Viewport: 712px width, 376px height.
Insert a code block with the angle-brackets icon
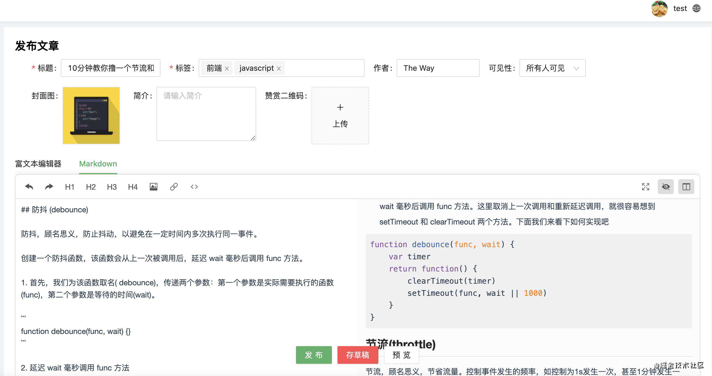(194, 187)
